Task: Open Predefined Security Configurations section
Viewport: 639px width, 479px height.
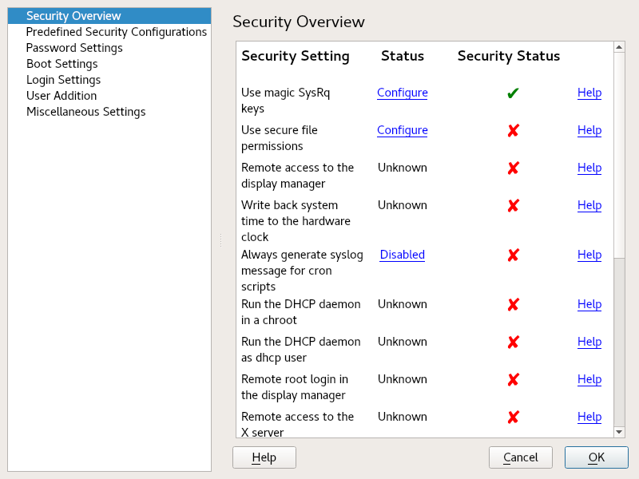Action: (116, 32)
